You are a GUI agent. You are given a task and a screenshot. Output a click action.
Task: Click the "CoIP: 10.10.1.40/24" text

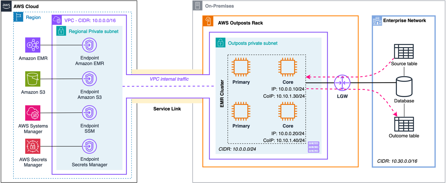click(x=284, y=141)
